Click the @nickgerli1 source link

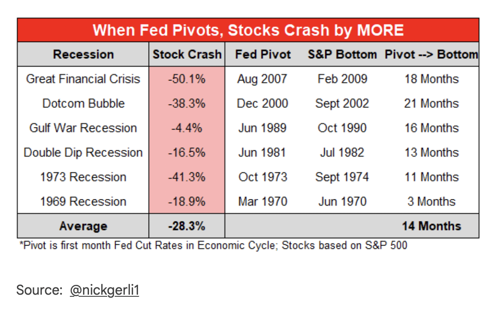click(x=104, y=290)
